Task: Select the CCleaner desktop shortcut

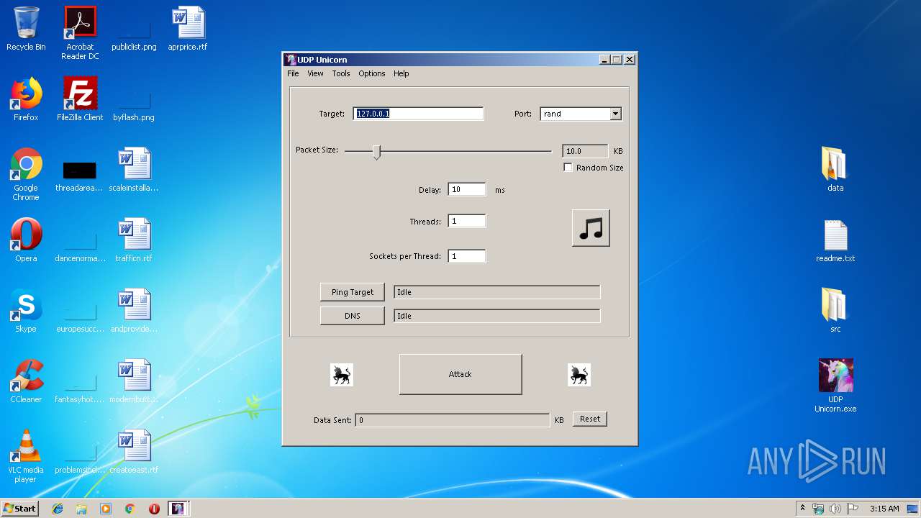Action: [26, 381]
